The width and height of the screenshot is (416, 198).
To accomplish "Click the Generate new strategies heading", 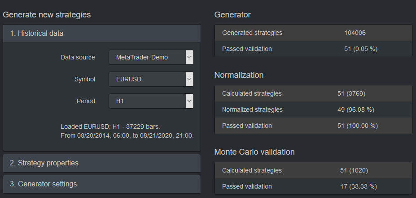I will pyautogui.click(x=47, y=15).
